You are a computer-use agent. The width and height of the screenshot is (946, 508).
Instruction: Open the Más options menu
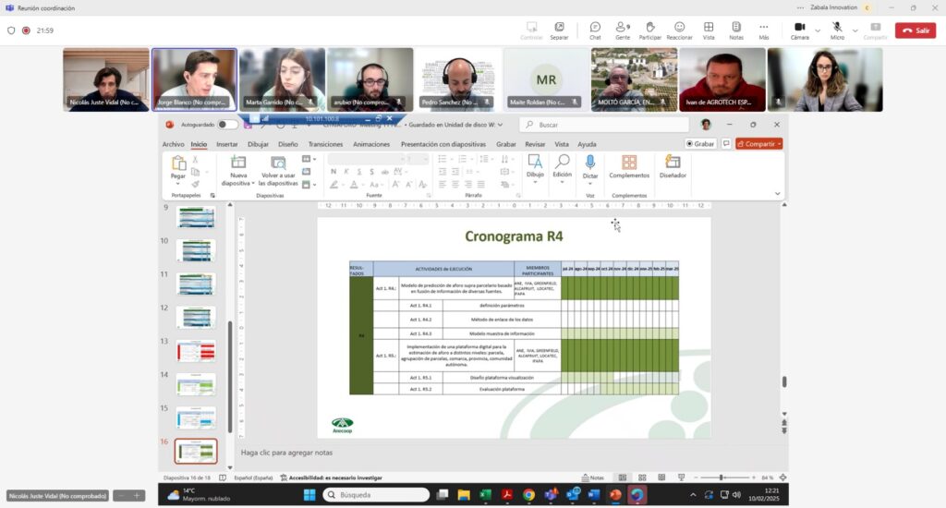click(x=764, y=30)
